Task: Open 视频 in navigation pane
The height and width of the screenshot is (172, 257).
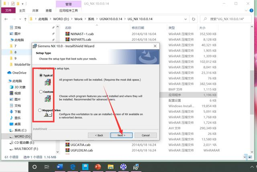Action: [x=15, y=93]
